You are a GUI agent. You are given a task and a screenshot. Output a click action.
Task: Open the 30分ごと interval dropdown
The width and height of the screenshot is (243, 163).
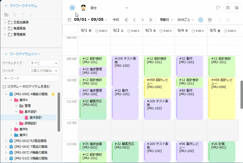[185, 20]
